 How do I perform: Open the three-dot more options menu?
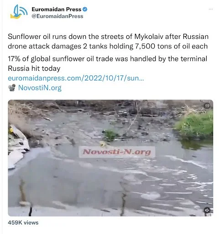click(211, 9)
